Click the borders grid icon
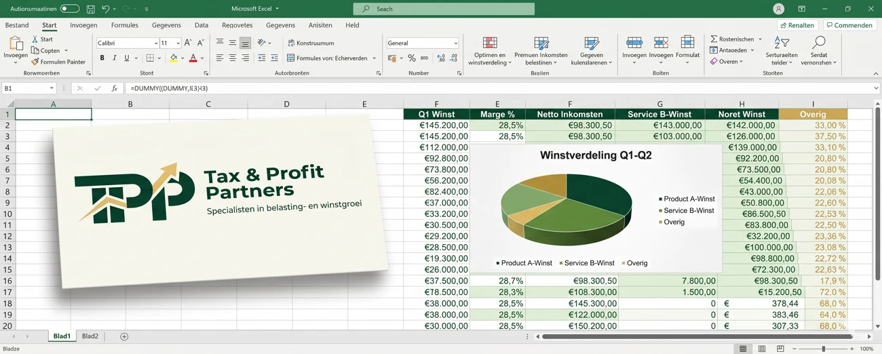The image size is (882, 354). (x=150, y=58)
